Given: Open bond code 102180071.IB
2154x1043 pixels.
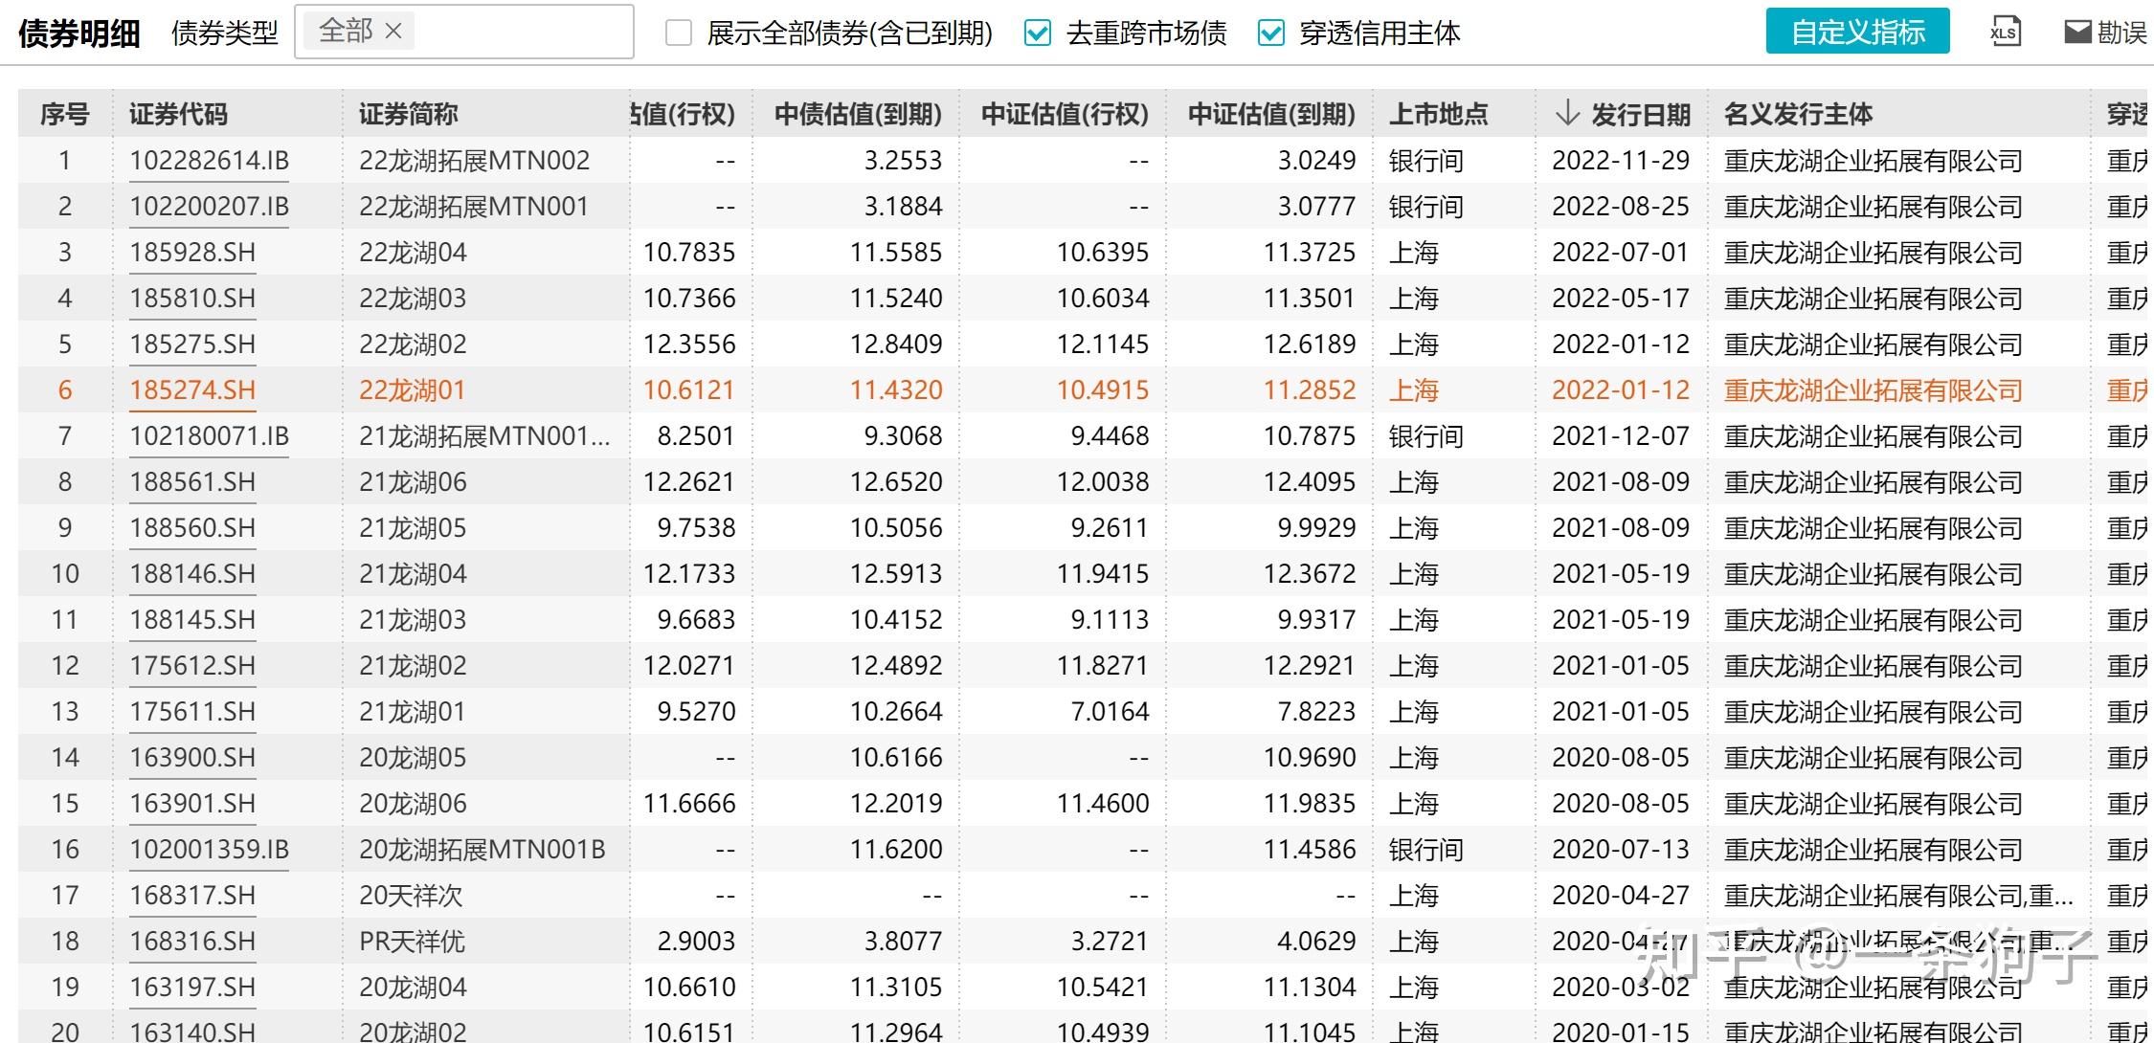Looking at the screenshot, I should 209,435.
